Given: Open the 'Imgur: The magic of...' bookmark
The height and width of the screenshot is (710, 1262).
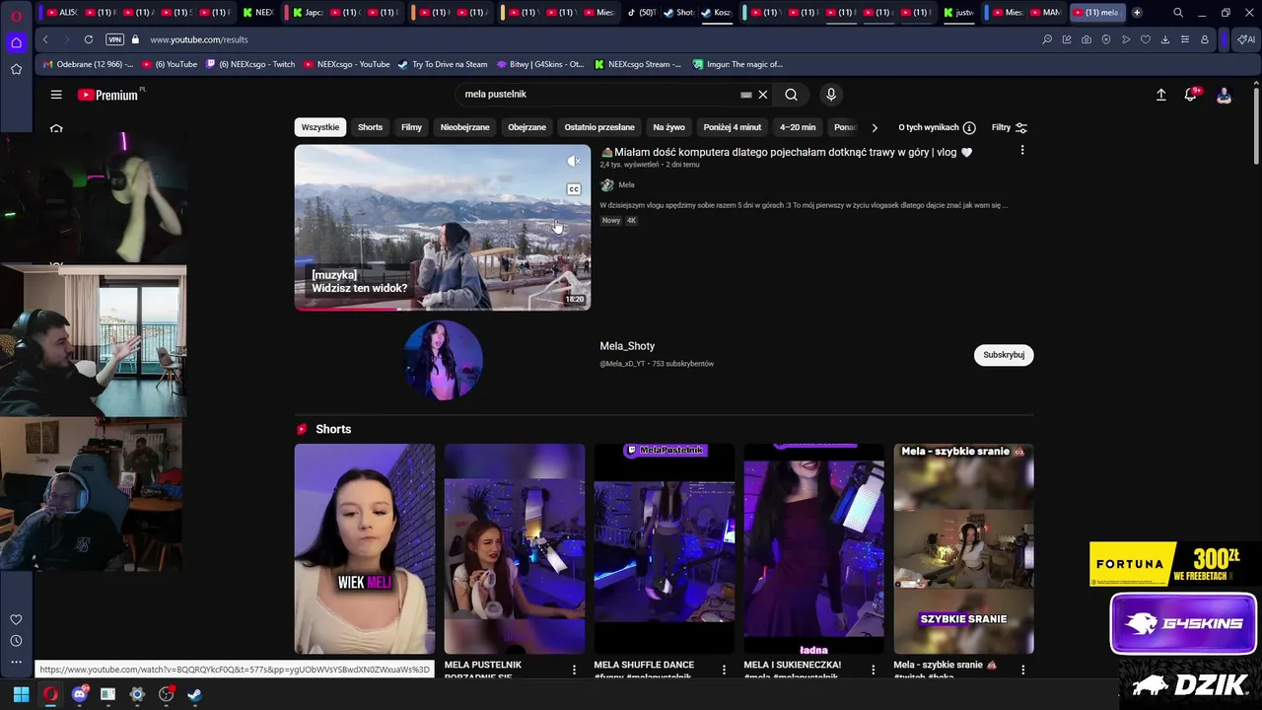Looking at the screenshot, I should [736, 64].
